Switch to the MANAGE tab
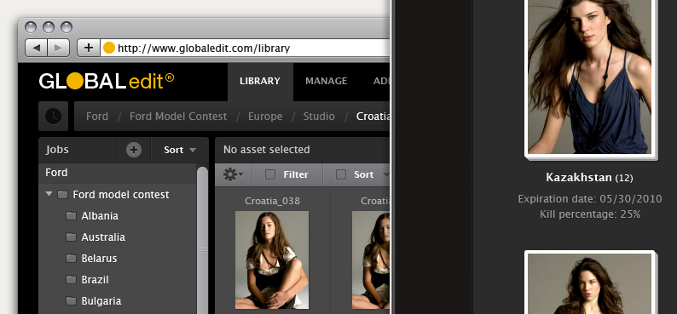Image resolution: width=677 pixels, height=314 pixels. [326, 81]
